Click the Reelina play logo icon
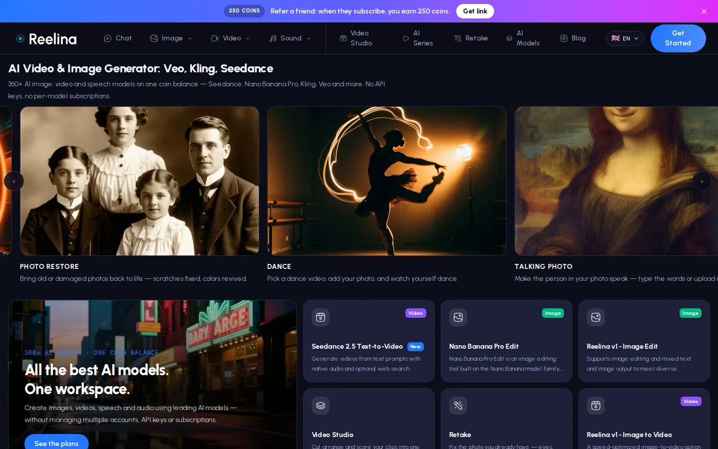Viewport: 718px width, 449px height. (20, 38)
